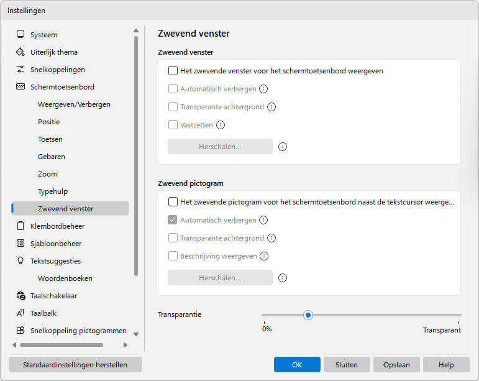Info icon next to Beschrijving weergeven
This screenshot has height=381, width=479.
click(264, 256)
